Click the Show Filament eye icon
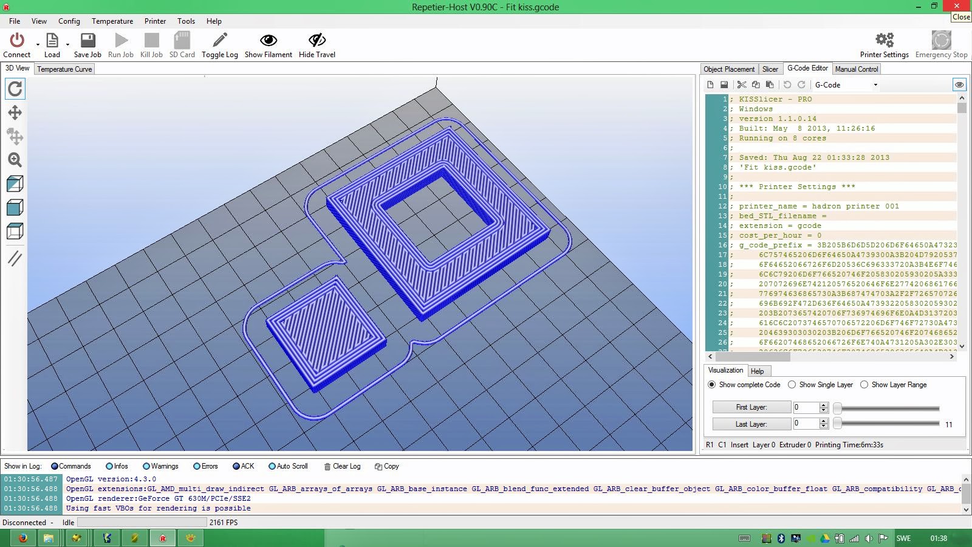 (x=269, y=41)
